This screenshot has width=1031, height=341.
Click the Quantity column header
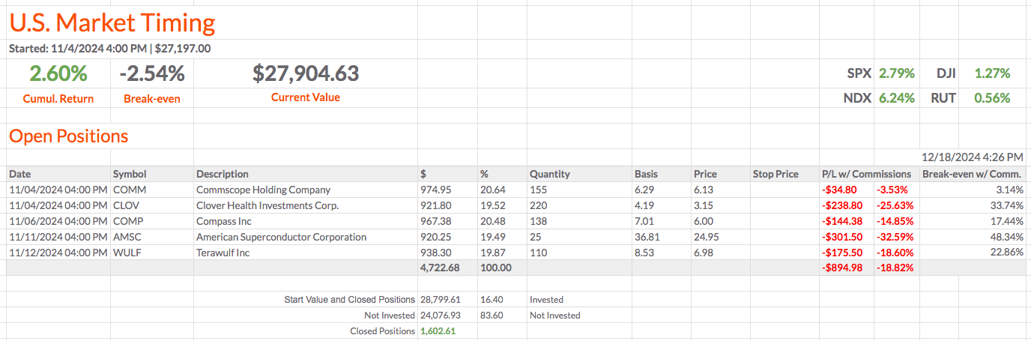[x=550, y=174]
